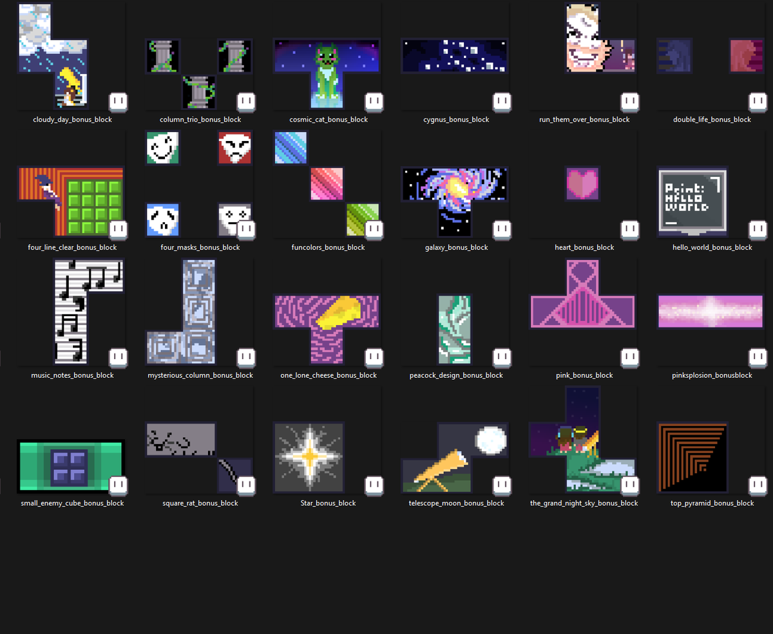The width and height of the screenshot is (773, 634).
Task: Select the pink heart thumbnail image
Action: [583, 184]
